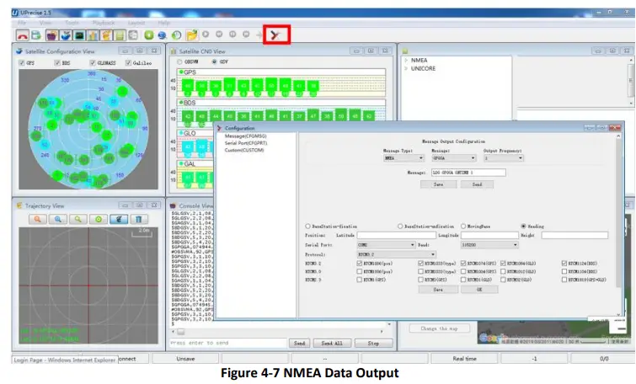Click the green magnifier in Trajectory View

click(77, 220)
